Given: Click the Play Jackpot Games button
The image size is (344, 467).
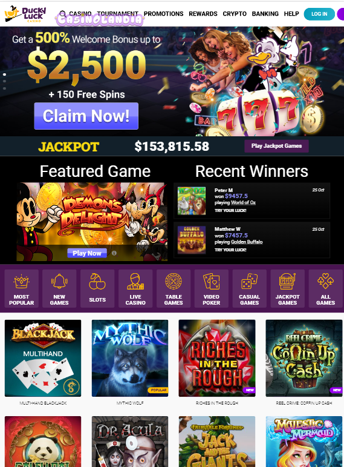Looking at the screenshot, I should 276,146.
